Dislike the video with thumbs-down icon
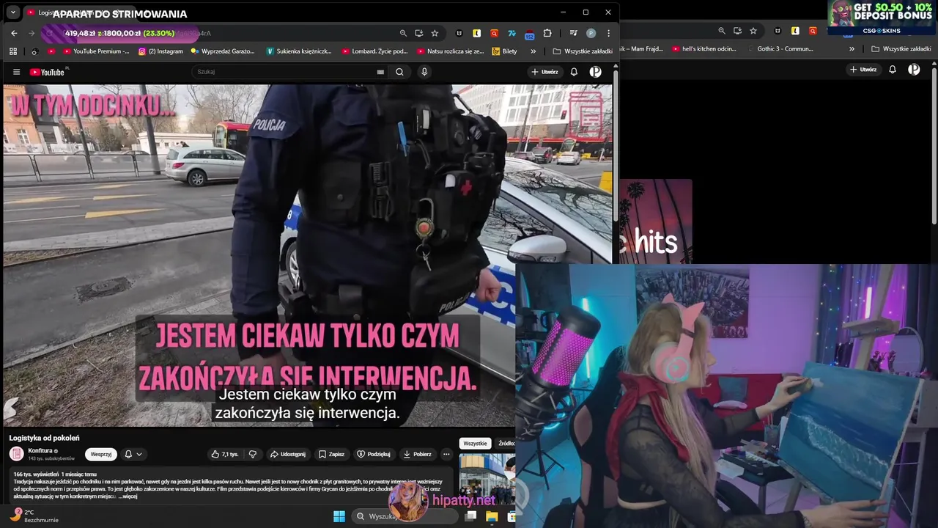 [x=253, y=454]
